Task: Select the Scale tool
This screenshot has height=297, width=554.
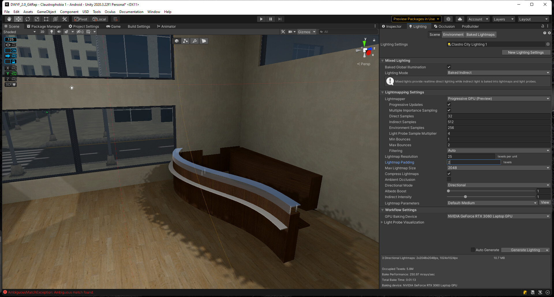Action: pos(37,19)
